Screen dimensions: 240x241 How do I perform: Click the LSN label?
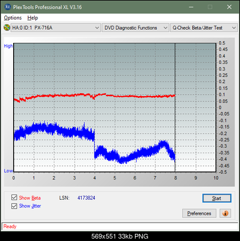point(64,198)
